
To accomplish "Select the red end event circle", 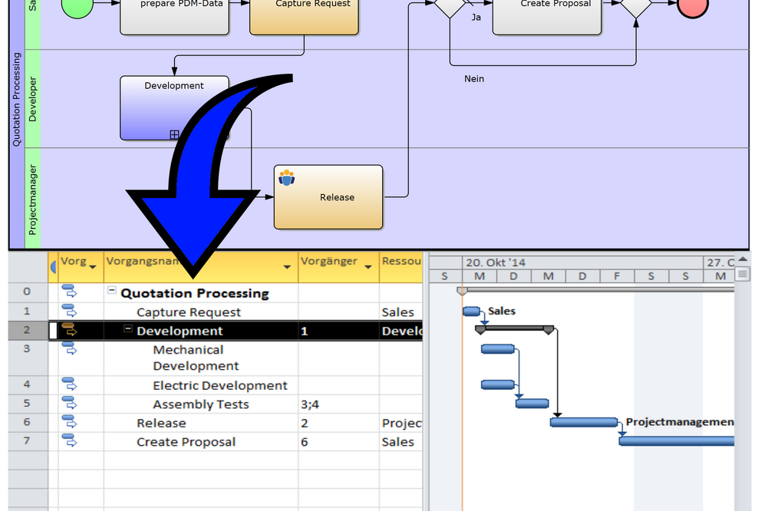I will (693, 6).
